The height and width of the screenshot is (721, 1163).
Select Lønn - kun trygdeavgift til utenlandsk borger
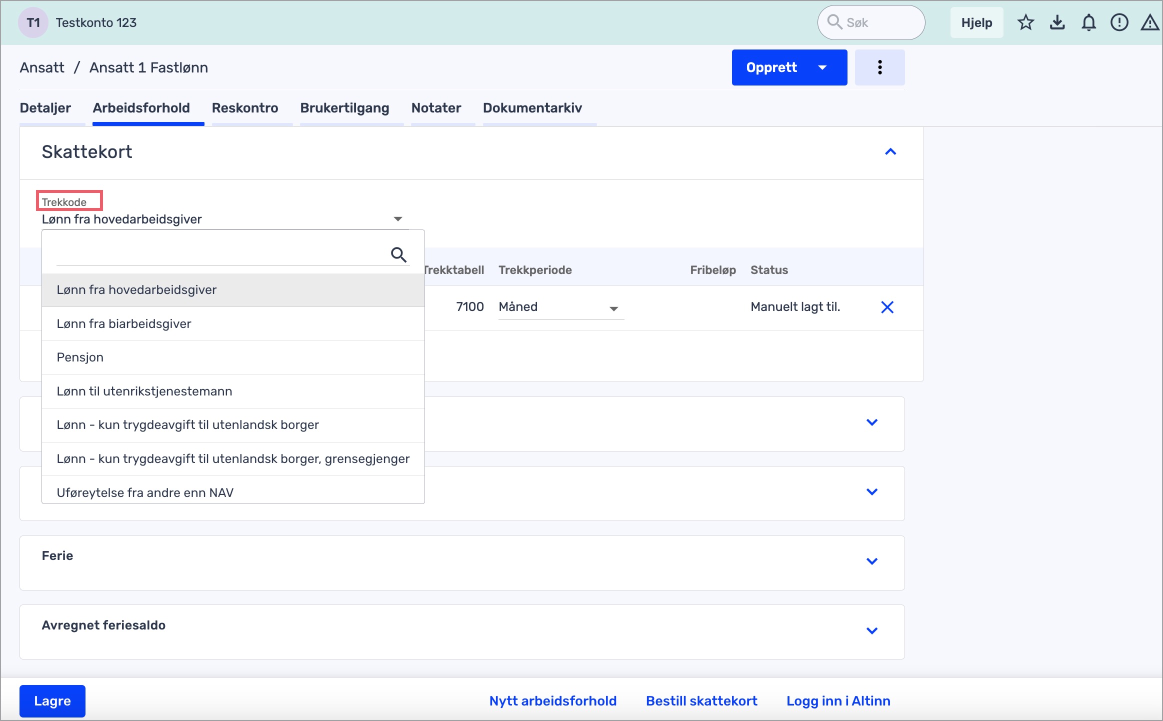click(233, 425)
